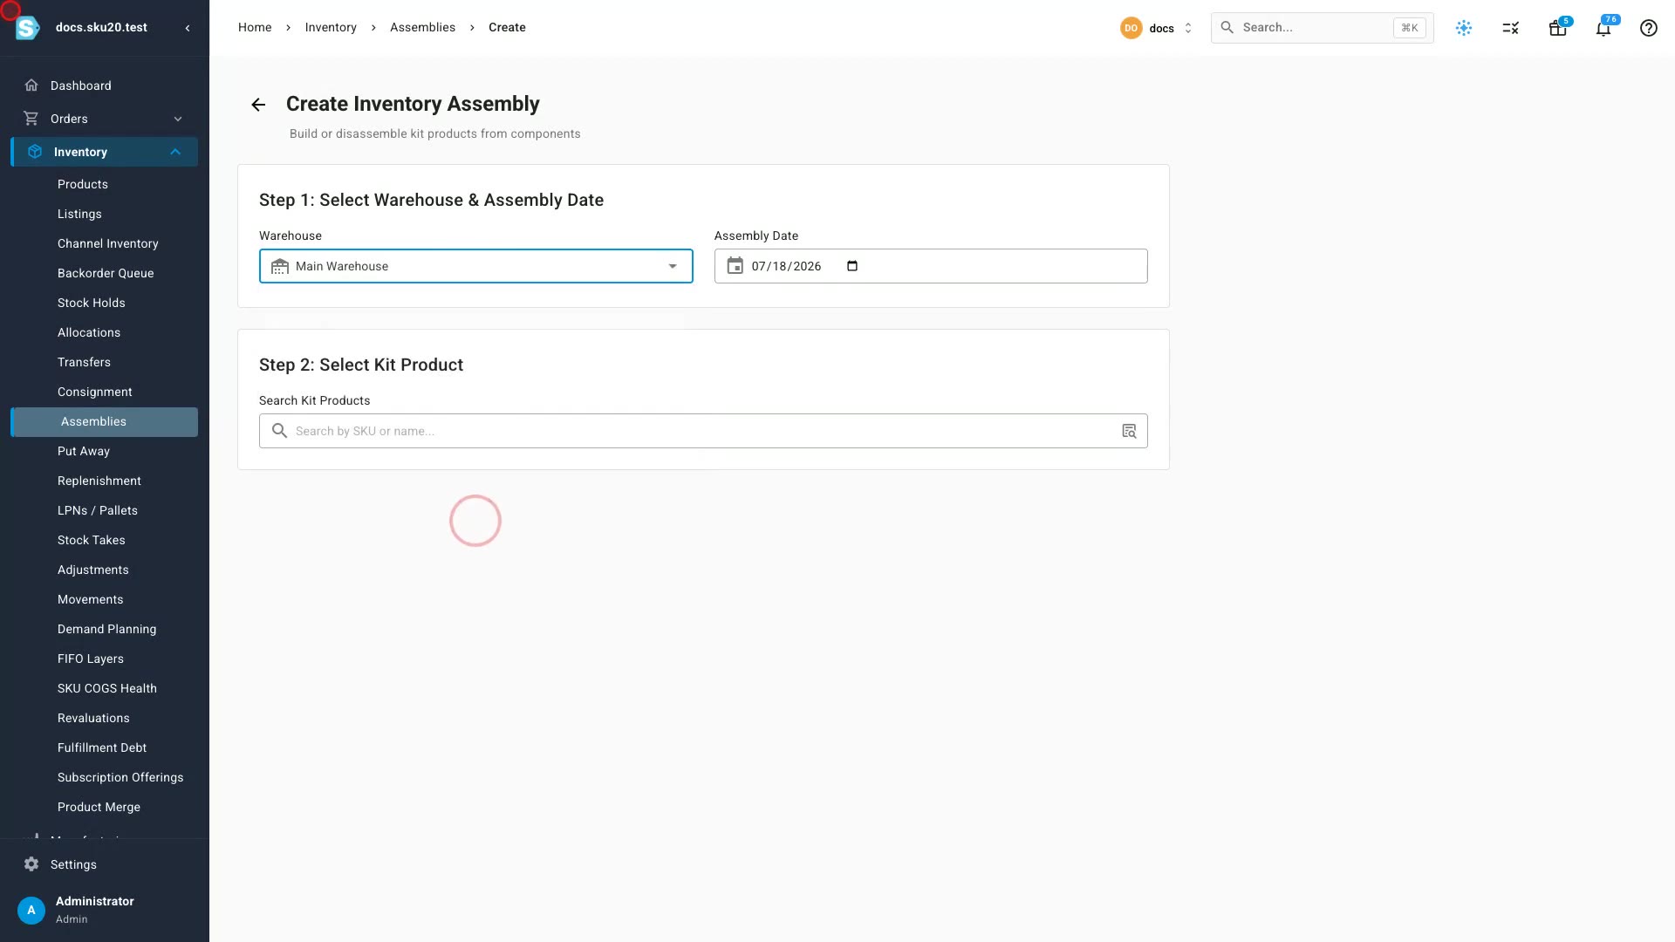The width and height of the screenshot is (1675, 942).
Task: Collapse the sidebar with the chevron
Action: coord(188,28)
